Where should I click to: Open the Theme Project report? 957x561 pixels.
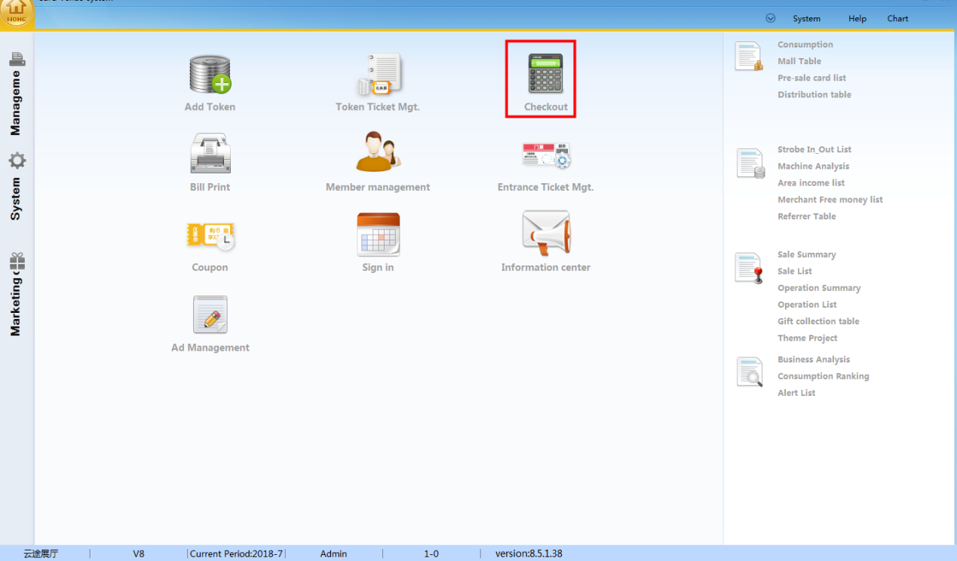coord(808,338)
